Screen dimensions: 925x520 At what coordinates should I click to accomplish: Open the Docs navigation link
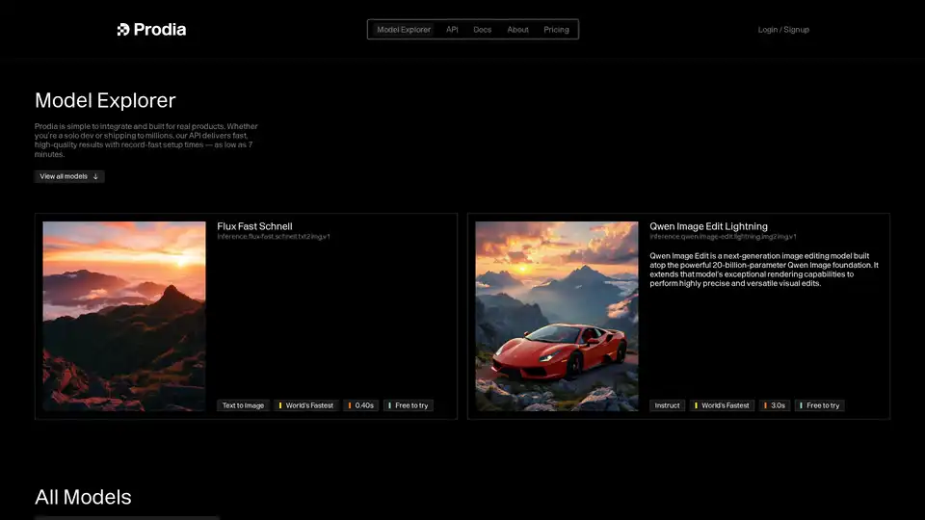click(482, 30)
